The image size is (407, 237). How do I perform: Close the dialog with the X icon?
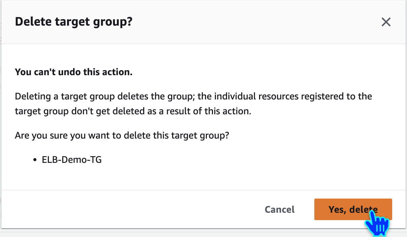tap(386, 22)
